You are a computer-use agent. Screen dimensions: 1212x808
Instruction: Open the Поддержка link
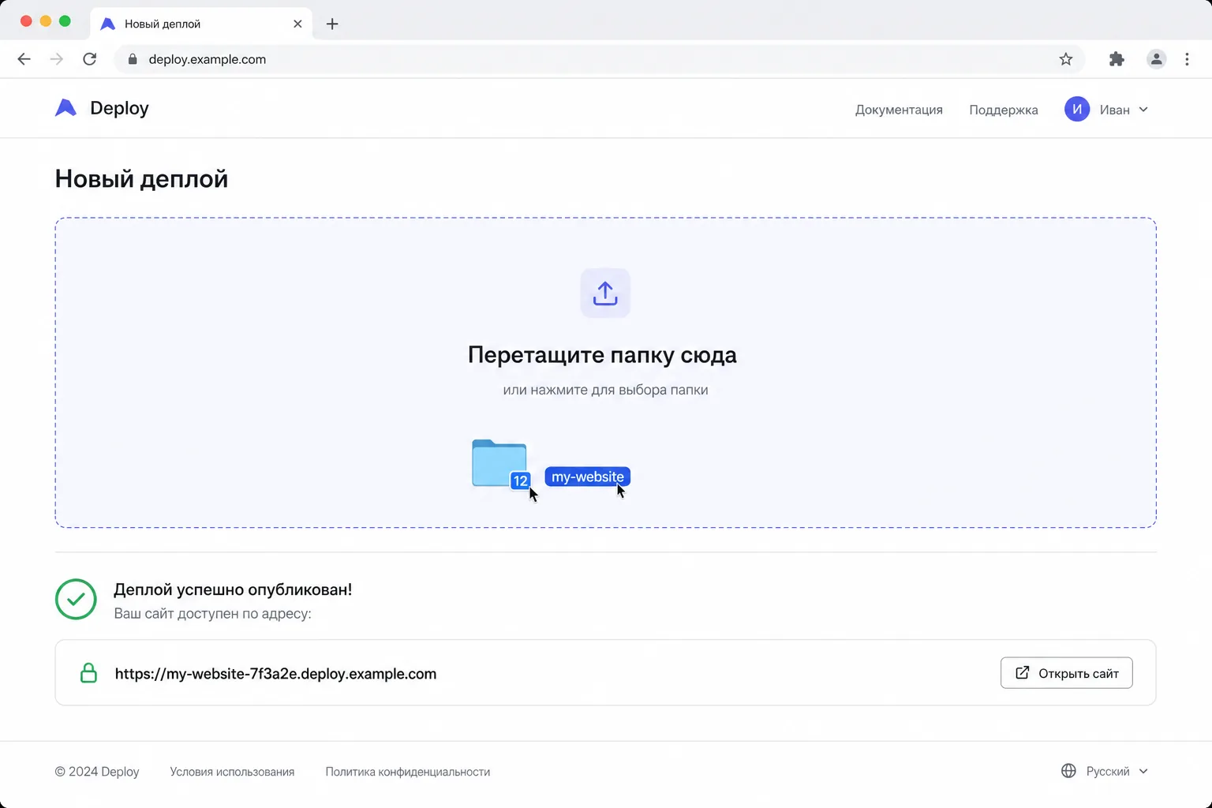click(x=1004, y=110)
